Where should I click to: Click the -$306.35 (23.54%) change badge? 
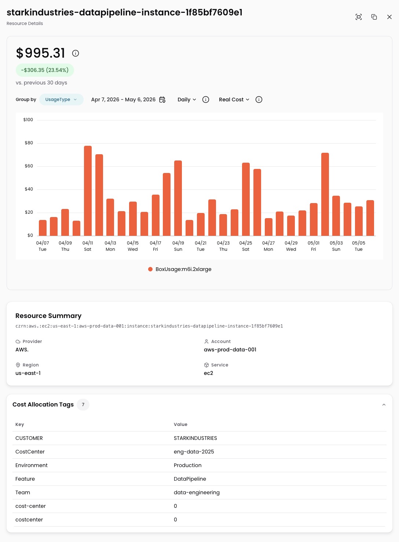tap(45, 70)
